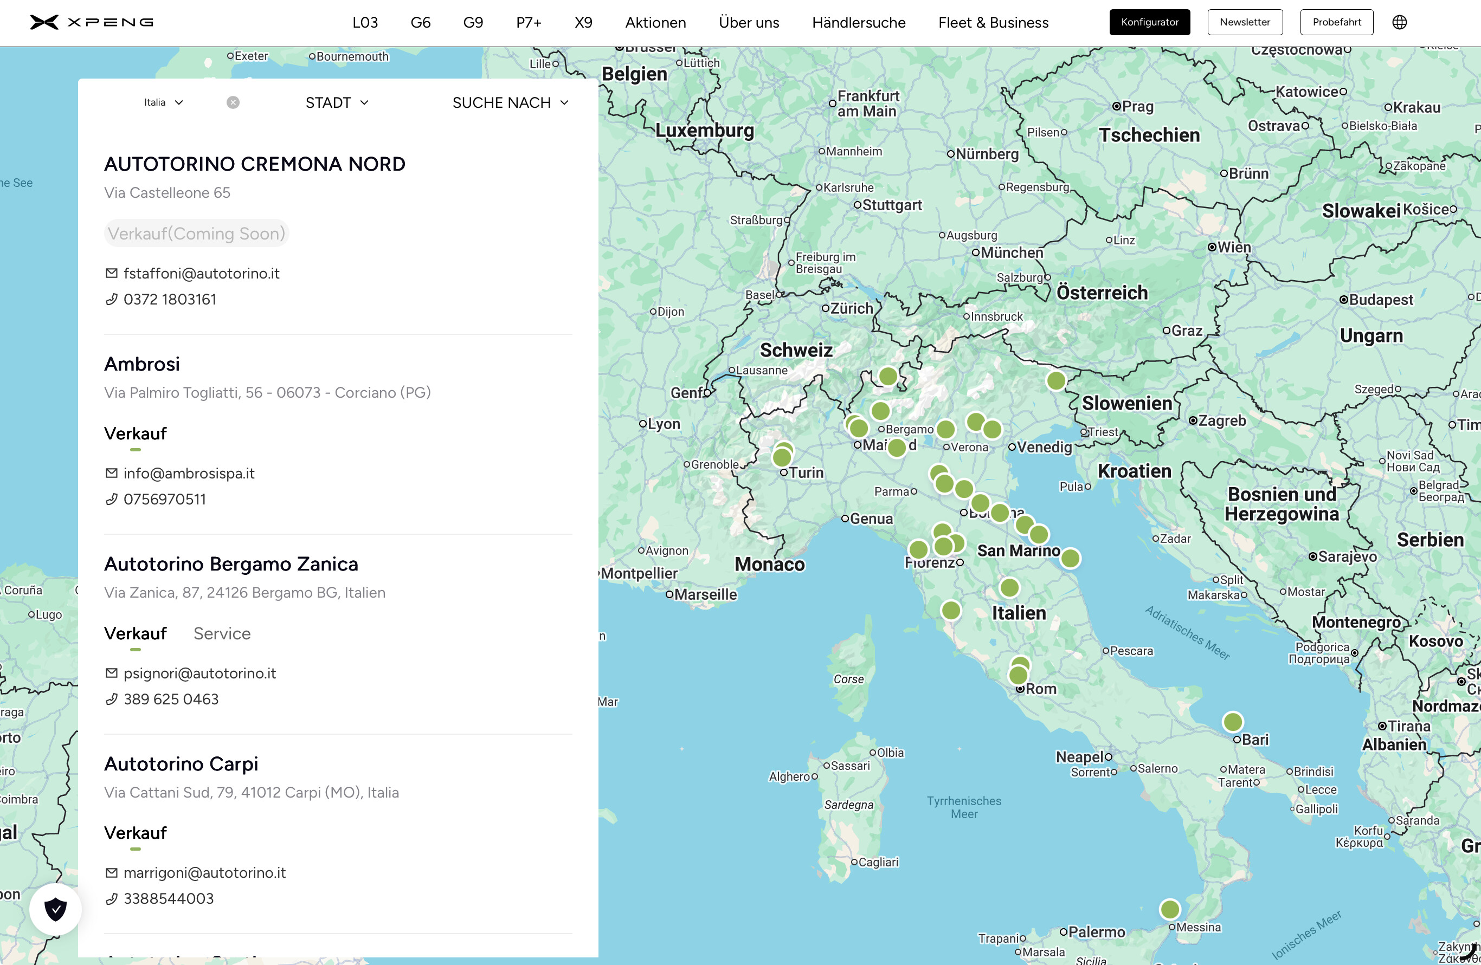
Task: Click the phone icon beside 389 625 0463
Action: pos(111,700)
